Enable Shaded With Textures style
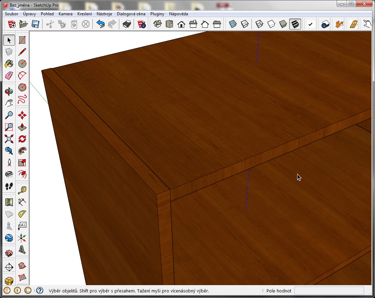The height and width of the screenshot is (298, 375). (295, 24)
